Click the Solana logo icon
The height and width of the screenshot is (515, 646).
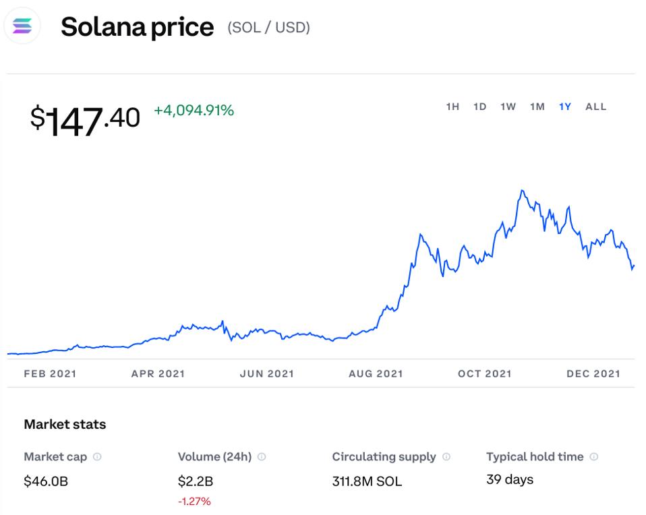click(22, 27)
